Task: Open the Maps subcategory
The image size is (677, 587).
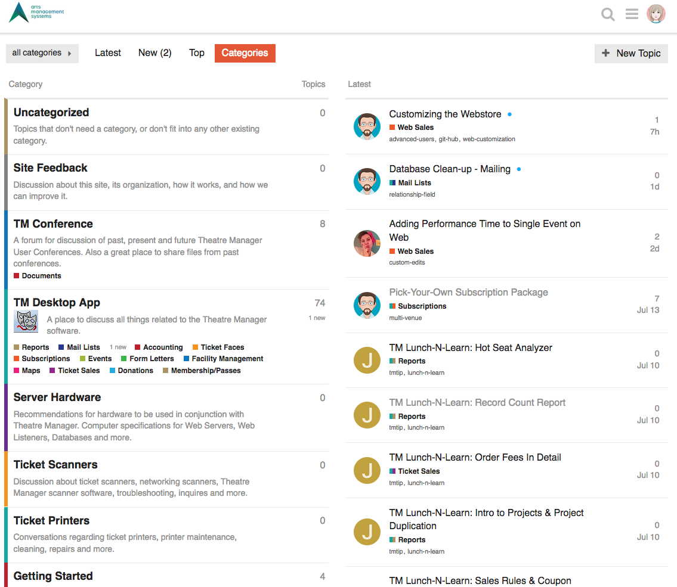Action: point(27,371)
